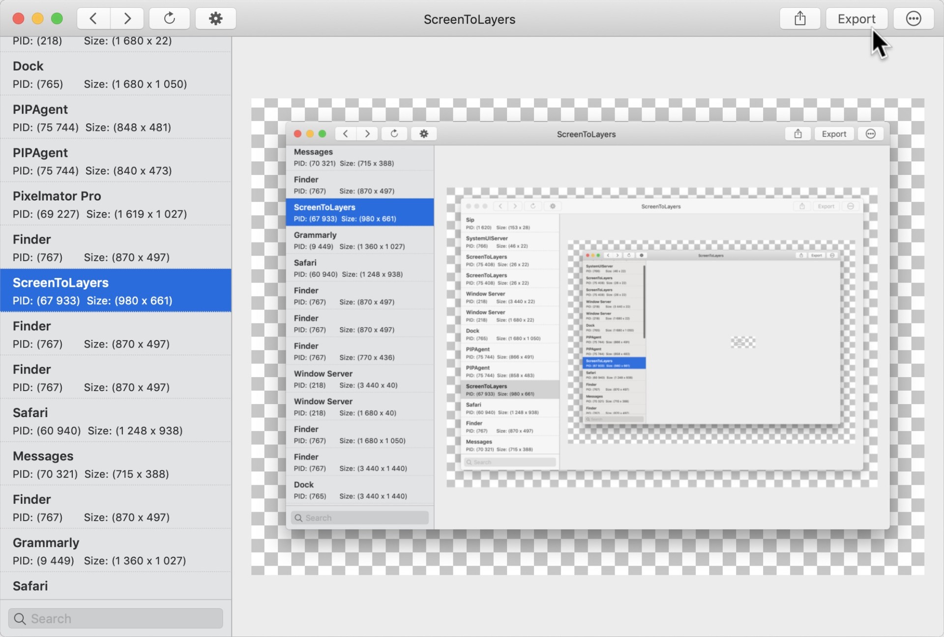The height and width of the screenshot is (637, 944).
Task: Select the Grammarly row with PID 9 449
Action: 116,550
